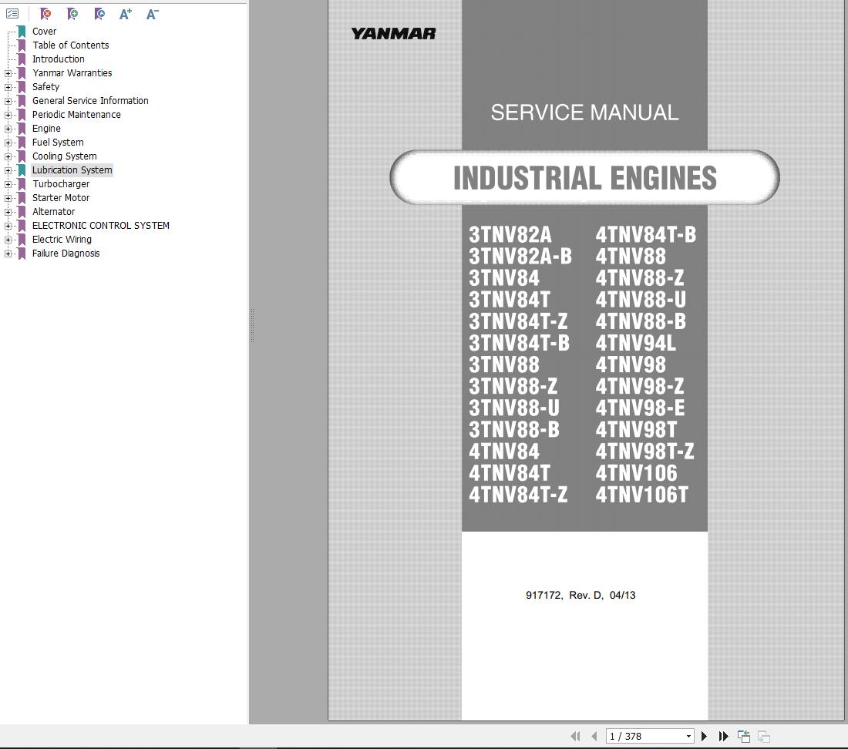Expand the Lubrication System bookmark

click(x=8, y=170)
